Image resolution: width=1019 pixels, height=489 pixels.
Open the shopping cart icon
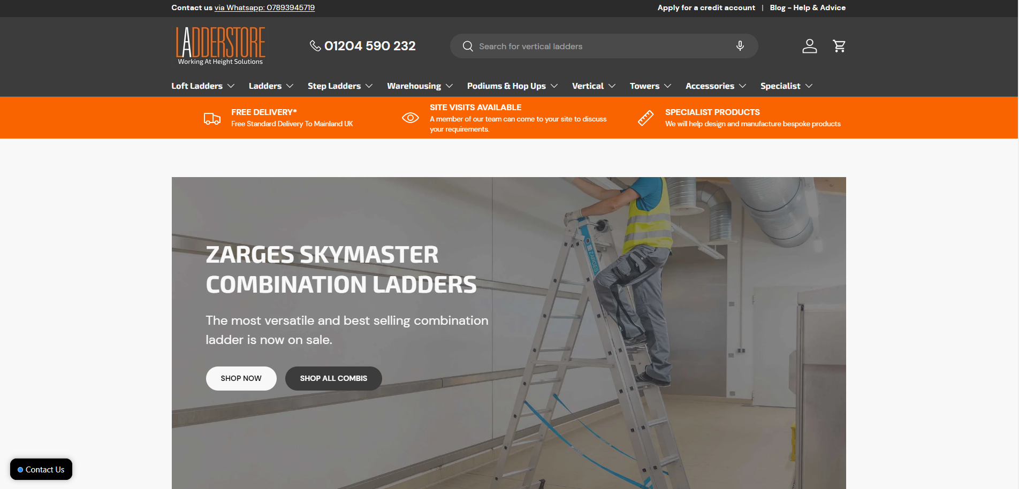839,46
